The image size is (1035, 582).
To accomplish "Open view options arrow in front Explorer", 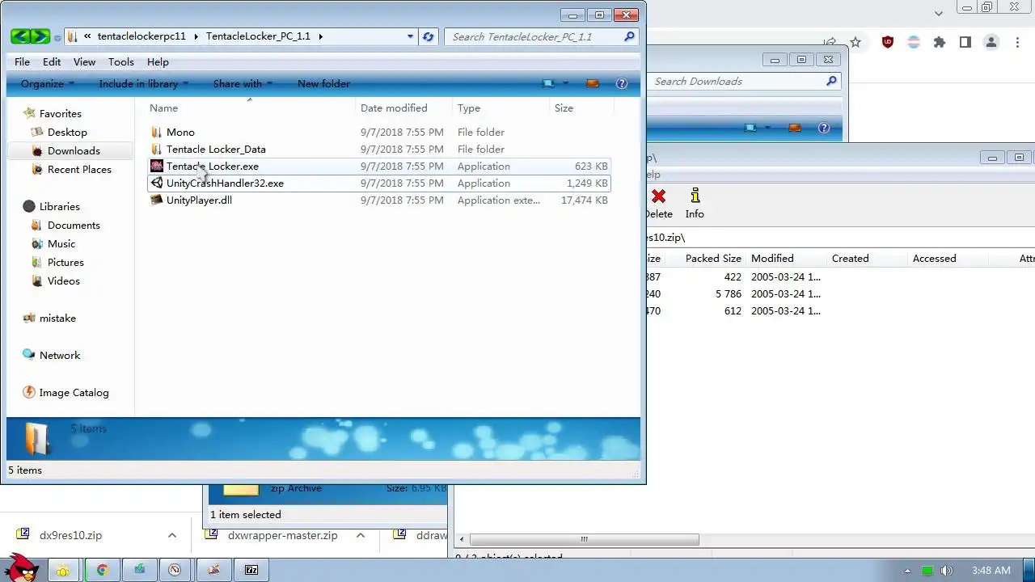I will (566, 83).
